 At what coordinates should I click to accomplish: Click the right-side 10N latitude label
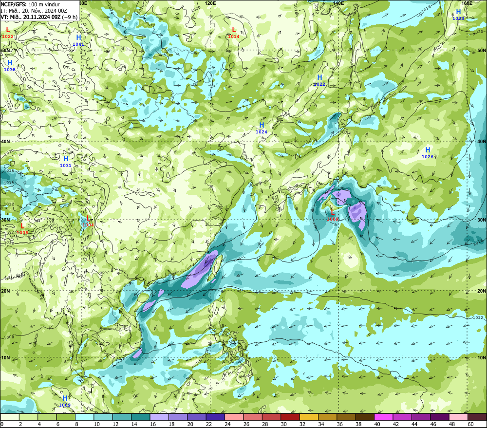tap(482, 357)
